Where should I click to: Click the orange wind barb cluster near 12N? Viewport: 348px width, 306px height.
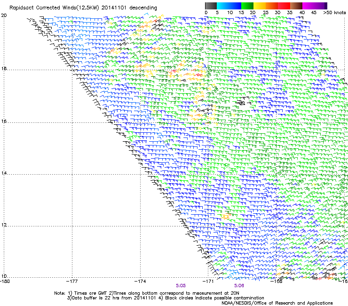pos(226,217)
